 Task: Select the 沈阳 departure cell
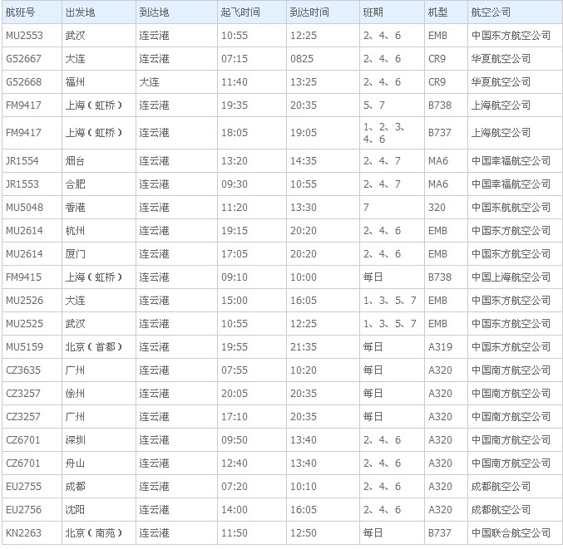pyautogui.click(x=76, y=510)
